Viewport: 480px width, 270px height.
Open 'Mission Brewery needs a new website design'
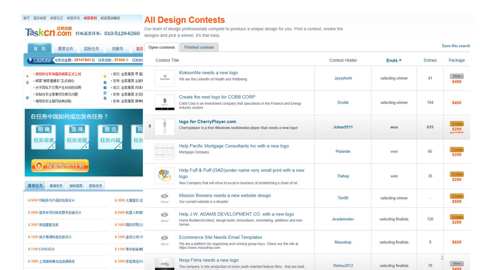(225, 195)
